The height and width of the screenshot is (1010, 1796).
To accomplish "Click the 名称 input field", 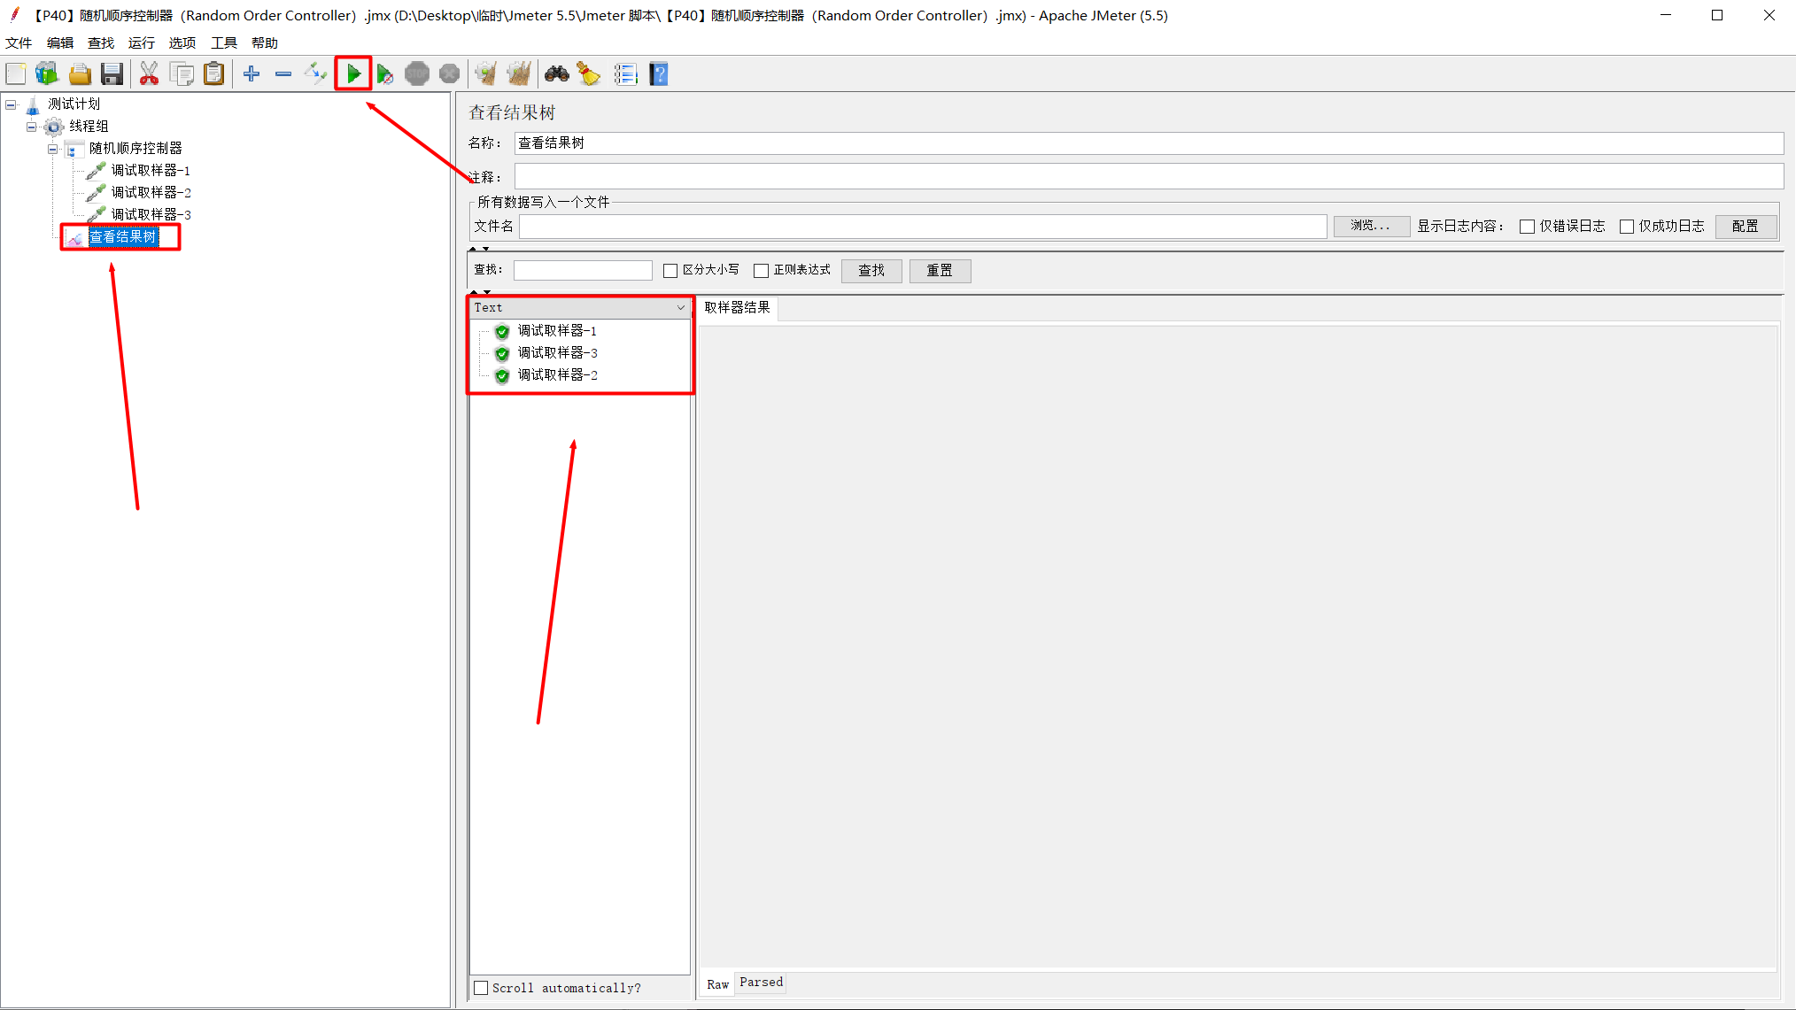I will 1149,143.
